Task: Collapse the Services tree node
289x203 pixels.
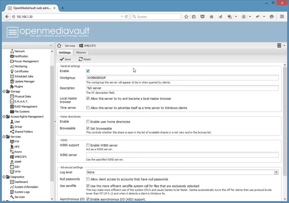Action: pos(4,137)
